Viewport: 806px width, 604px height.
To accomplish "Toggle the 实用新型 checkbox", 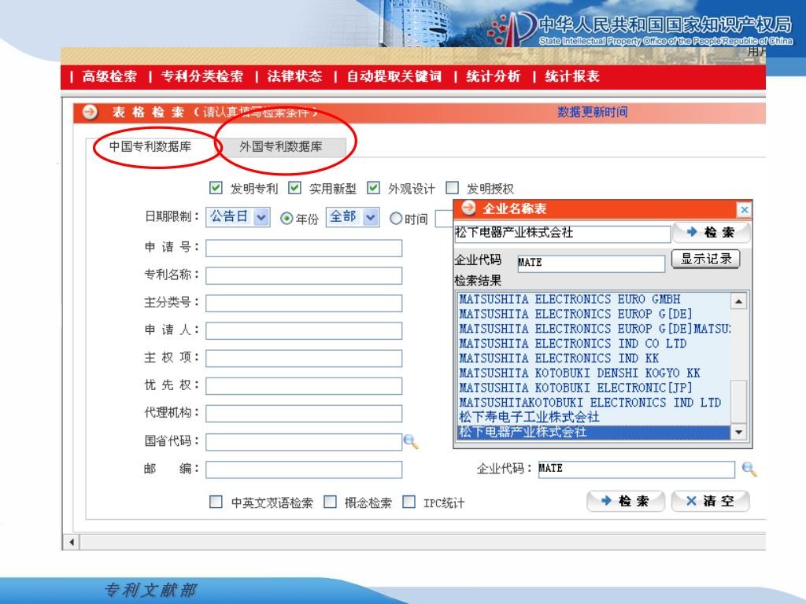I will coord(294,188).
